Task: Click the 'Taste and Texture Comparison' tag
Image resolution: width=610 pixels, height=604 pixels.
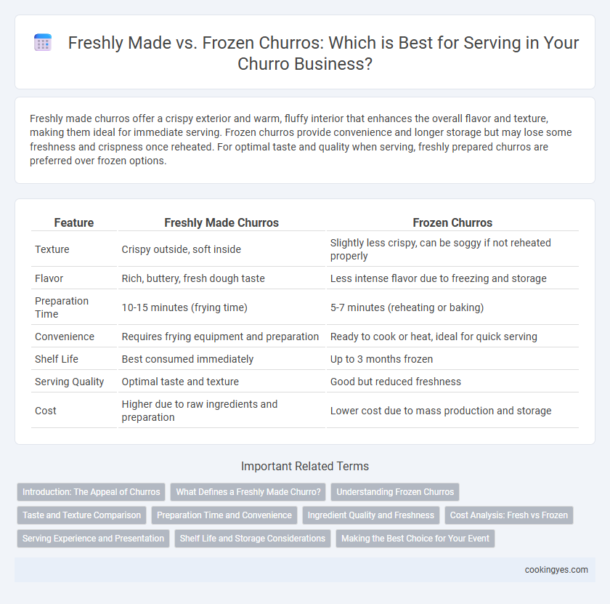Action: coord(81,515)
